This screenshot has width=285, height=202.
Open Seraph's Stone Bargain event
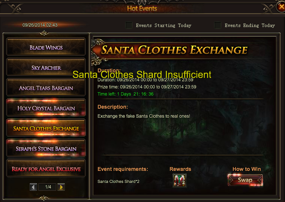click(x=46, y=148)
